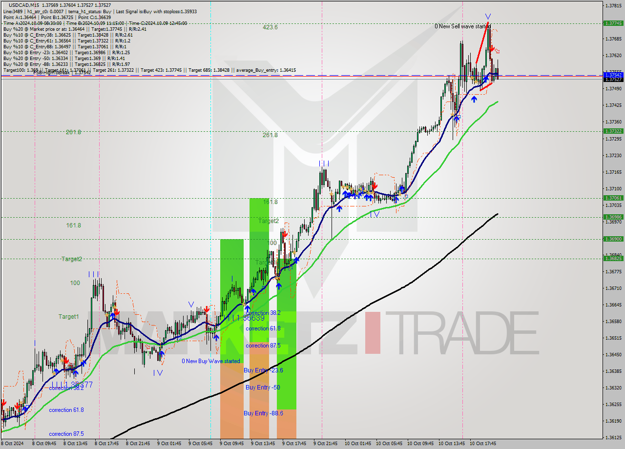Screen dimensions: 625x449
Task: Click the 1.36320 price axis value
Action: (613, 388)
